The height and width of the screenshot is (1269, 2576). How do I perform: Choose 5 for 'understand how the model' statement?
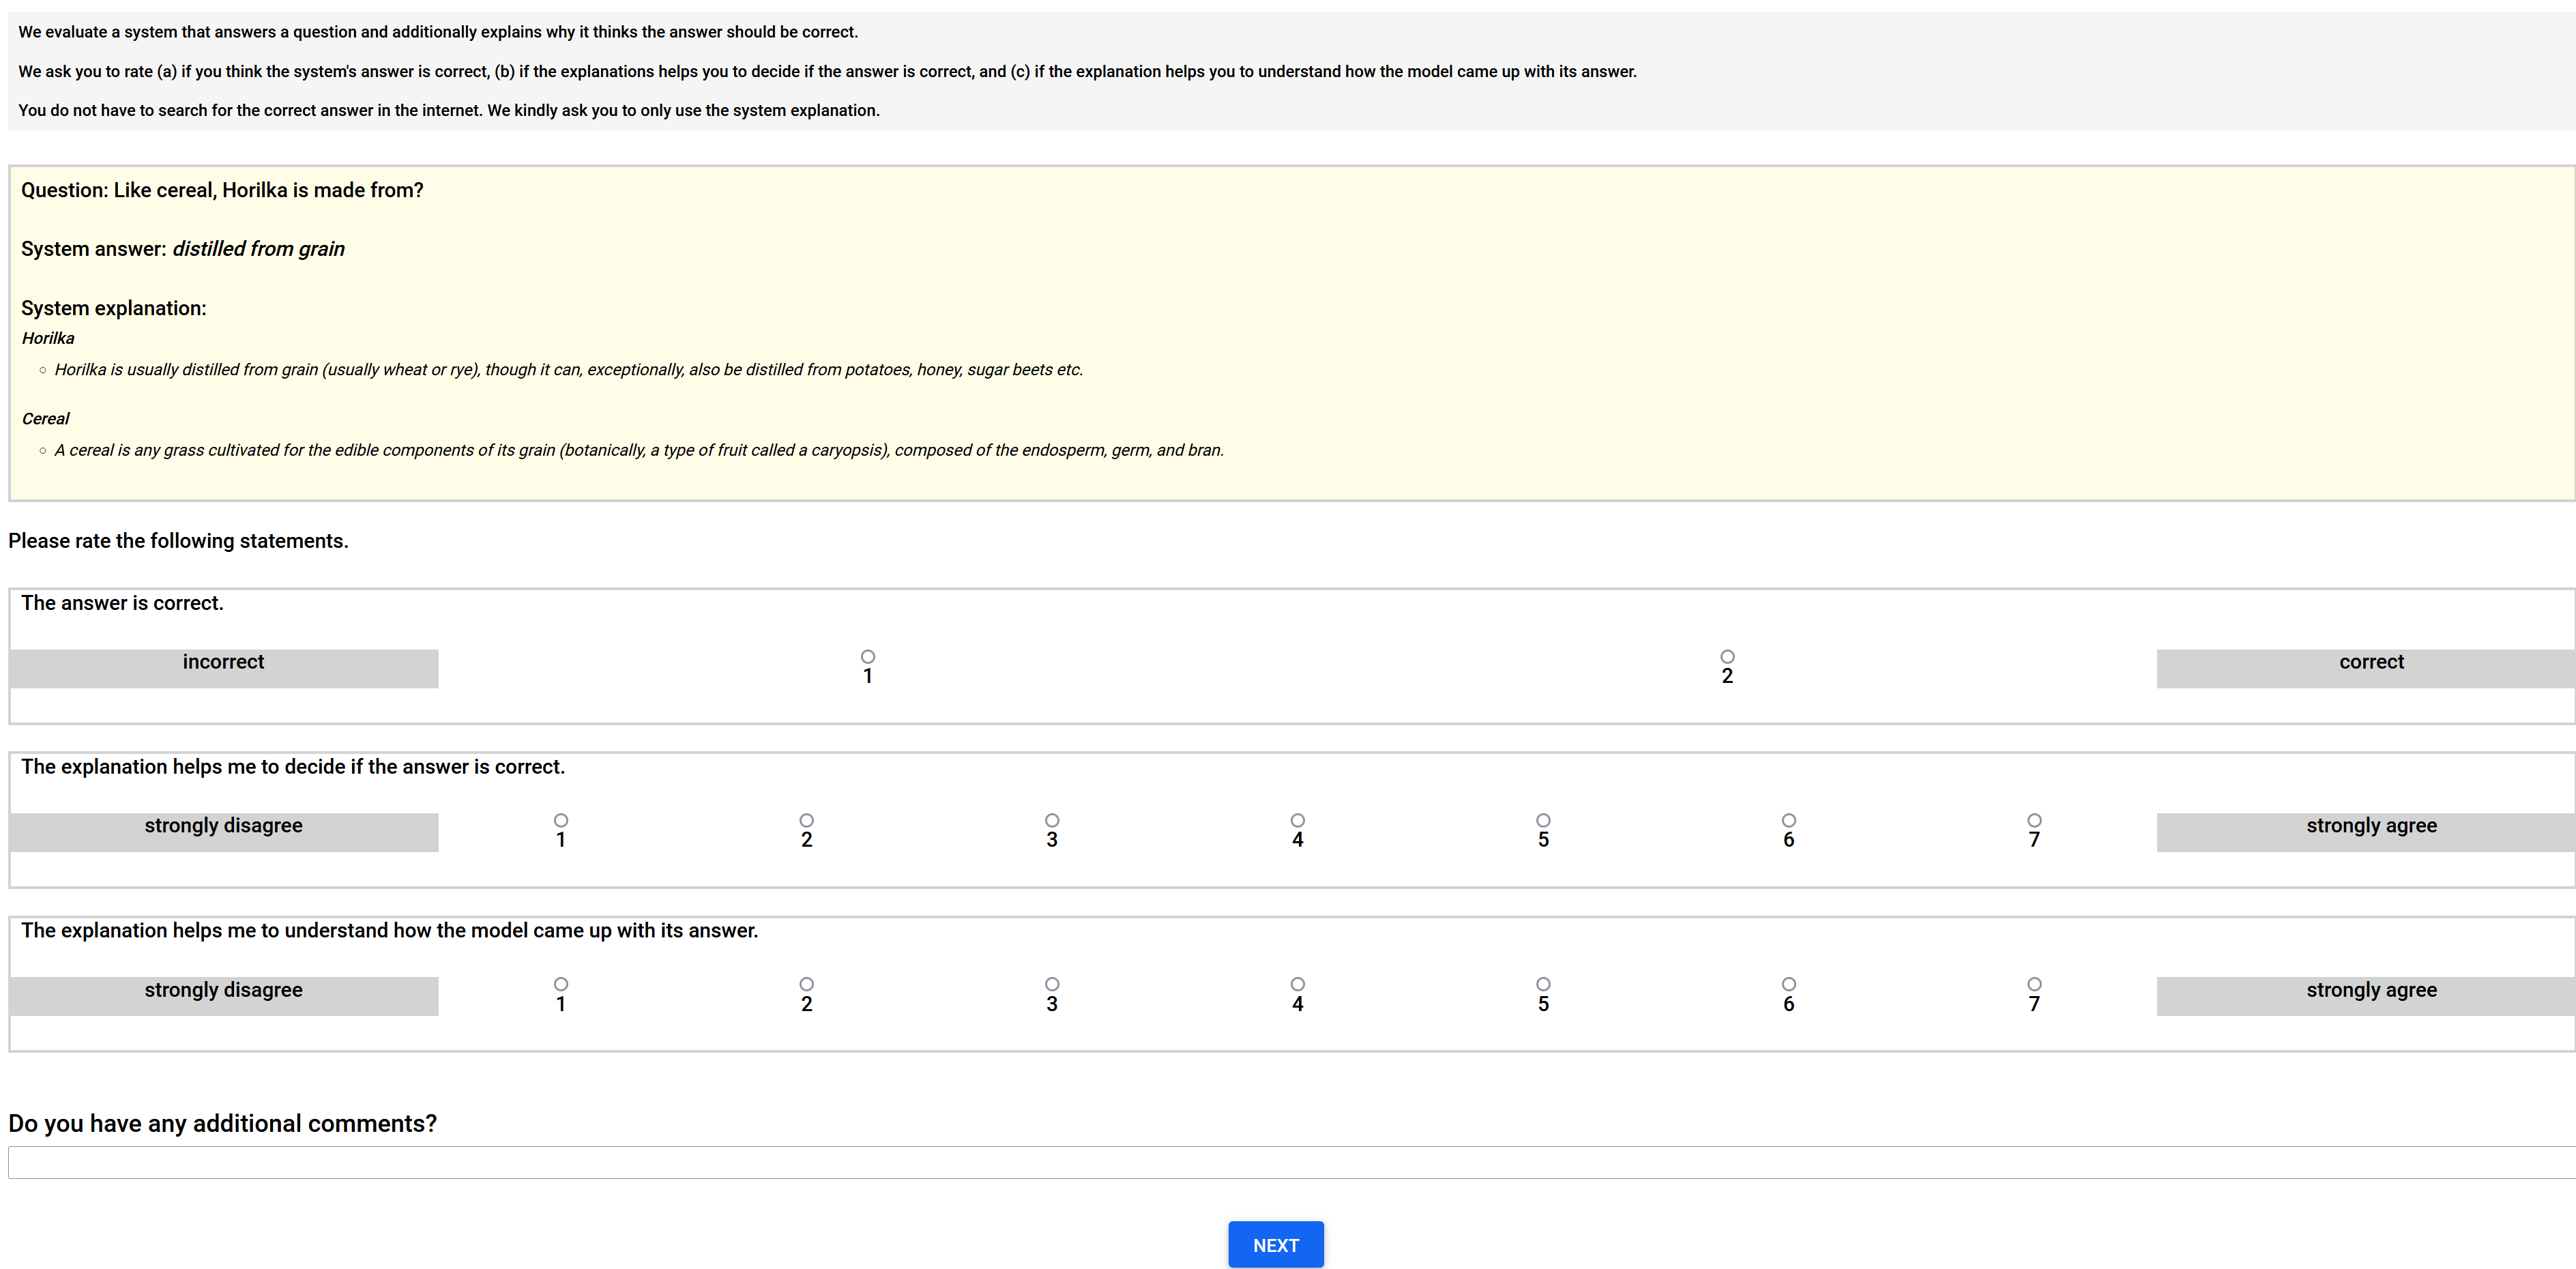pyautogui.click(x=1543, y=984)
